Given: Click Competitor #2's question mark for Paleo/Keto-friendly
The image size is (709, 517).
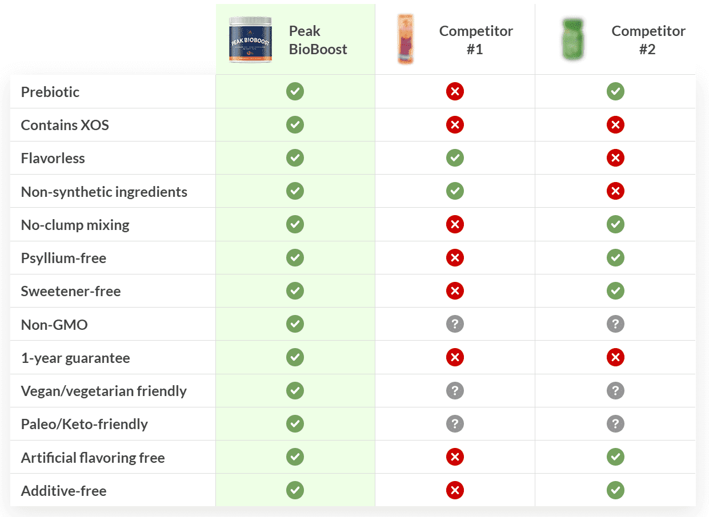Looking at the screenshot, I should tap(615, 424).
